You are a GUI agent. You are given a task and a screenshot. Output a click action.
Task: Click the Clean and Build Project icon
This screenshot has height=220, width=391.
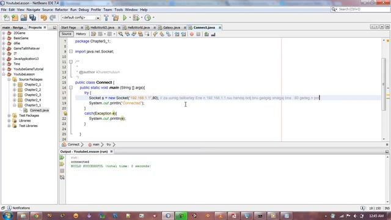[115, 18]
